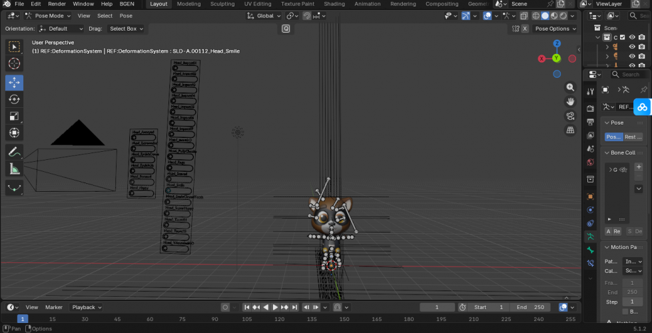Collapse the Pose panel
The width and height of the screenshot is (652, 333).
pyautogui.click(x=617, y=123)
